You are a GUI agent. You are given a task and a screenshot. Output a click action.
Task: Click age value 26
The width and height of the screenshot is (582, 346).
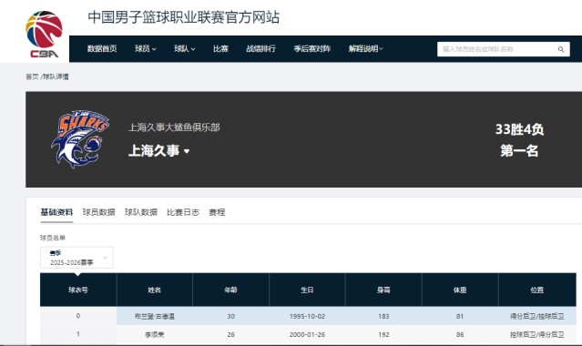pyautogui.click(x=230, y=334)
